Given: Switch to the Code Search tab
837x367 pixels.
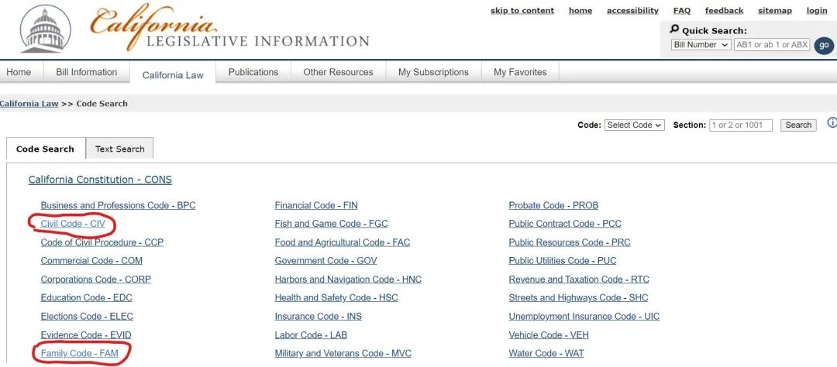Looking at the screenshot, I should [x=46, y=149].
